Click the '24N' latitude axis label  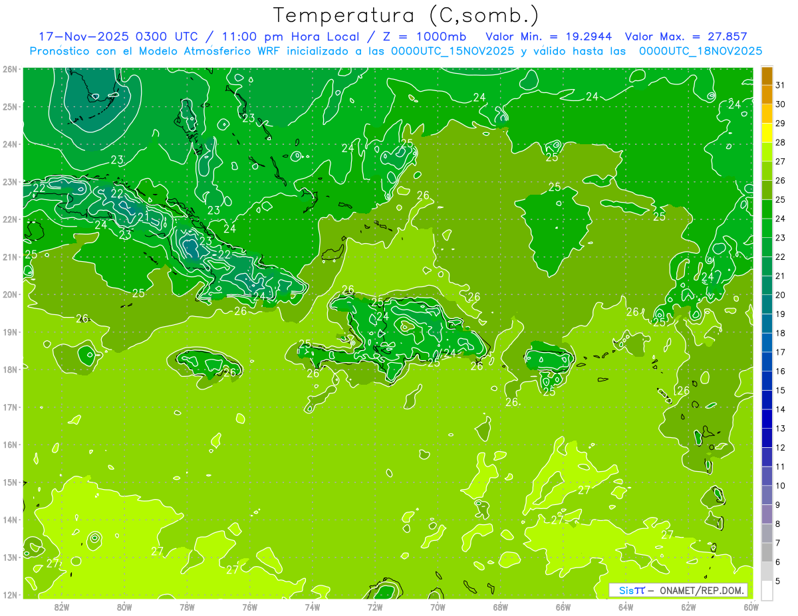point(11,144)
